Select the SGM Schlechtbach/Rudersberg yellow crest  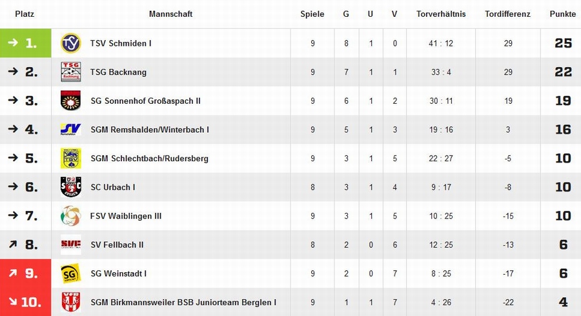click(70, 159)
